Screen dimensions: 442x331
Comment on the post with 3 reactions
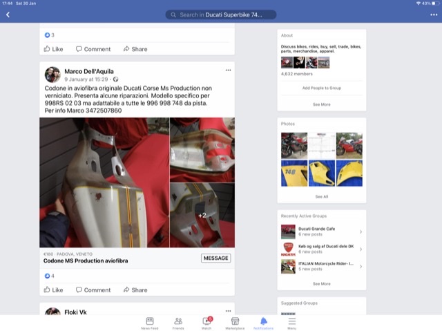[x=93, y=49]
